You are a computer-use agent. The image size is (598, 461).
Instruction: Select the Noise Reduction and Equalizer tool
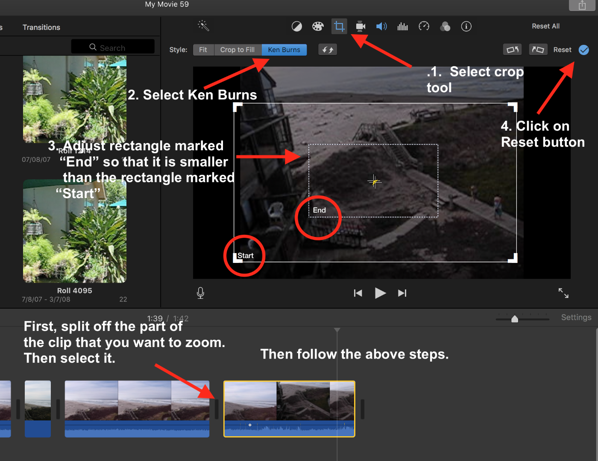coord(402,26)
